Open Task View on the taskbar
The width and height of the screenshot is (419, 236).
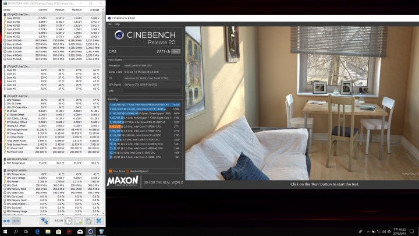click(x=26, y=232)
